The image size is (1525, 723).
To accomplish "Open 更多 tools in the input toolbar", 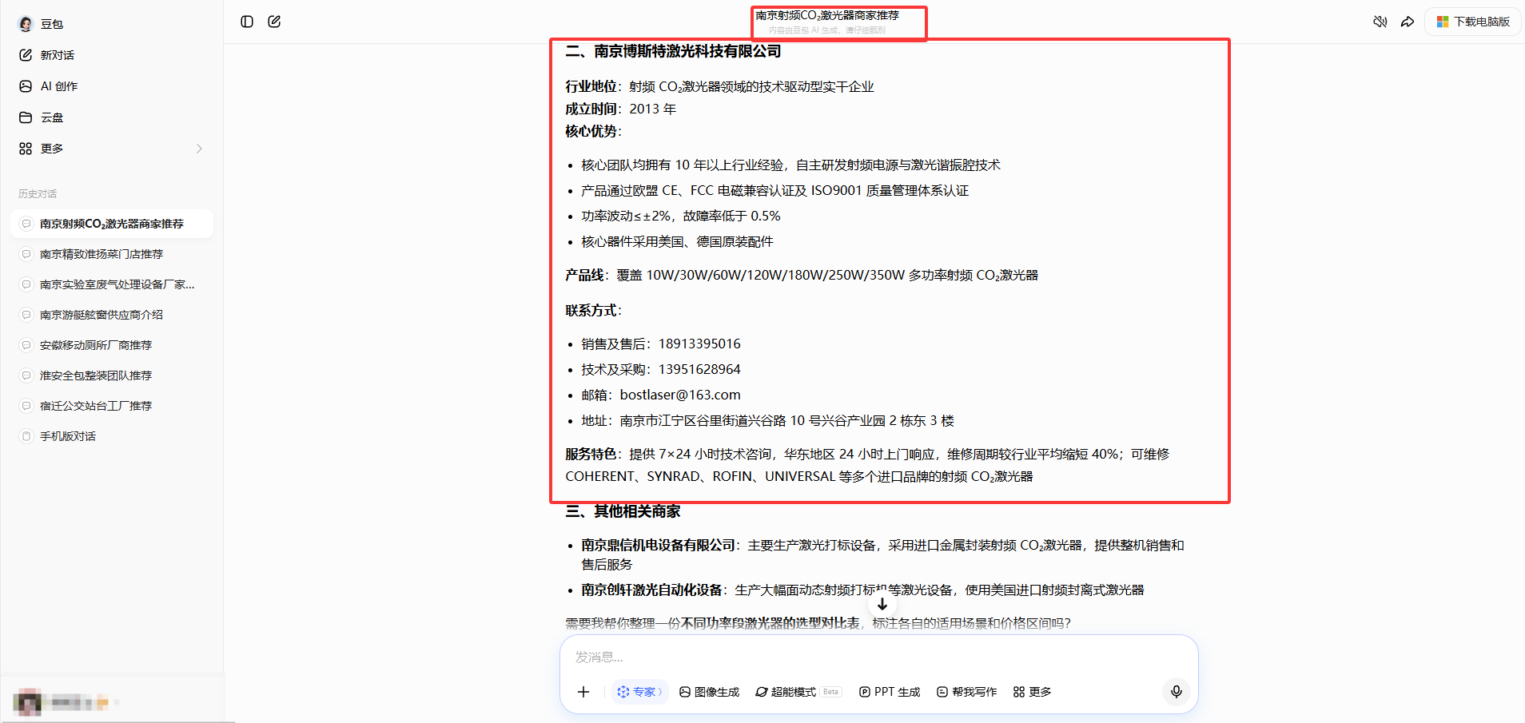I will pyautogui.click(x=1032, y=692).
